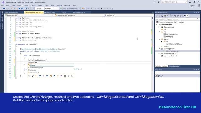Expand the Dependencies node

tap(159, 27)
